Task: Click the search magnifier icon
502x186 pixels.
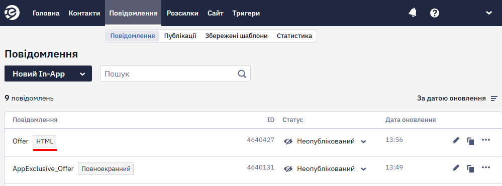Action: [x=242, y=74]
